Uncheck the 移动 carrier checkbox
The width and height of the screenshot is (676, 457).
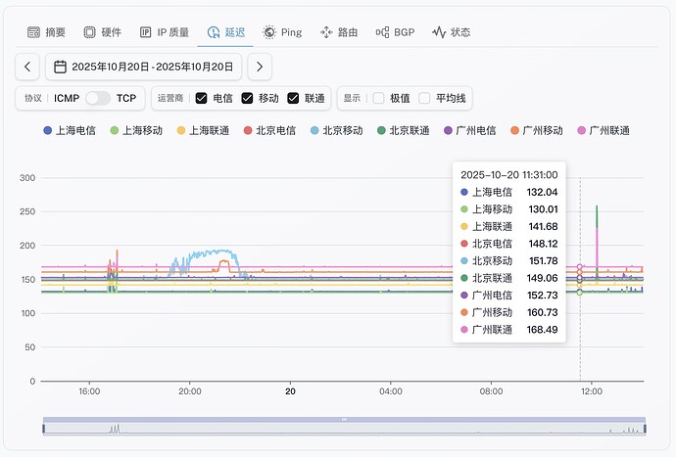[247, 98]
